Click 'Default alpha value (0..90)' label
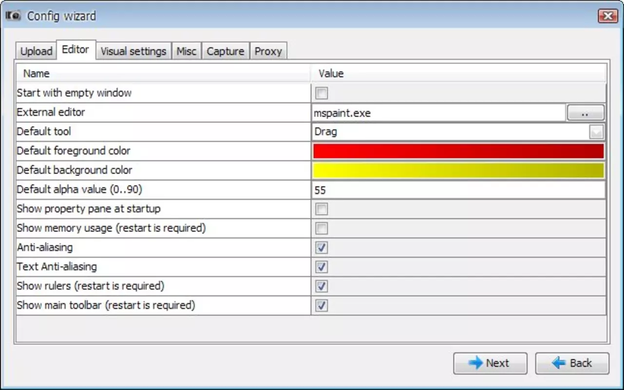This screenshot has height=390, width=624. tap(79, 189)
